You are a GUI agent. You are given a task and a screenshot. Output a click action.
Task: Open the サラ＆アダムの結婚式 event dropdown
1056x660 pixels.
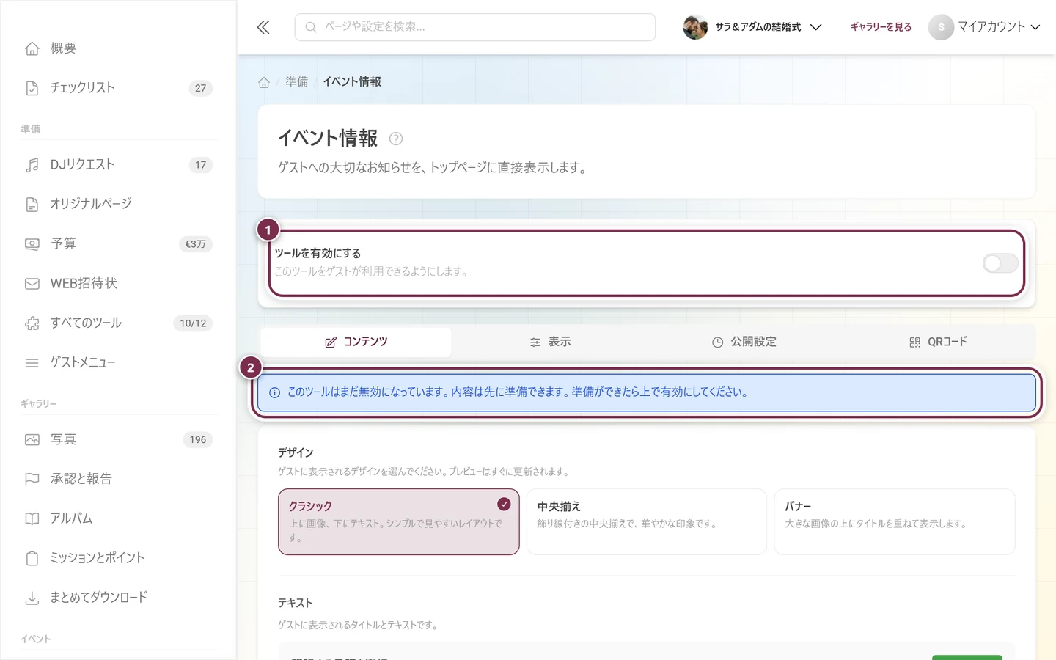[x=752, y=27]
